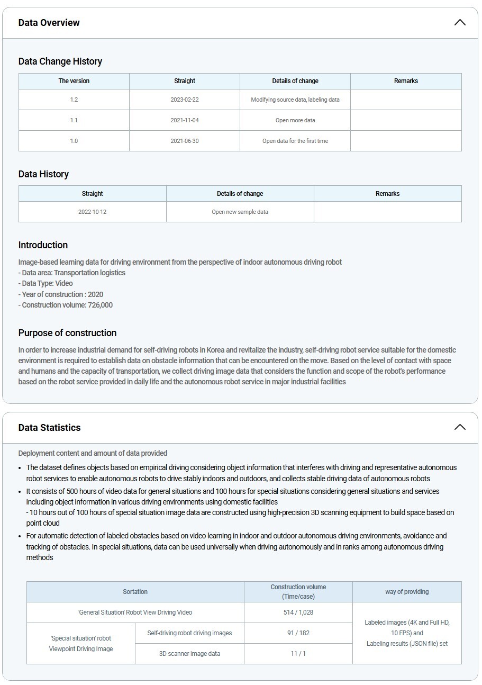Click the "Sortation" column header
Image resolution: width=482 pixels, height=685 pixels.
(135, 592)
